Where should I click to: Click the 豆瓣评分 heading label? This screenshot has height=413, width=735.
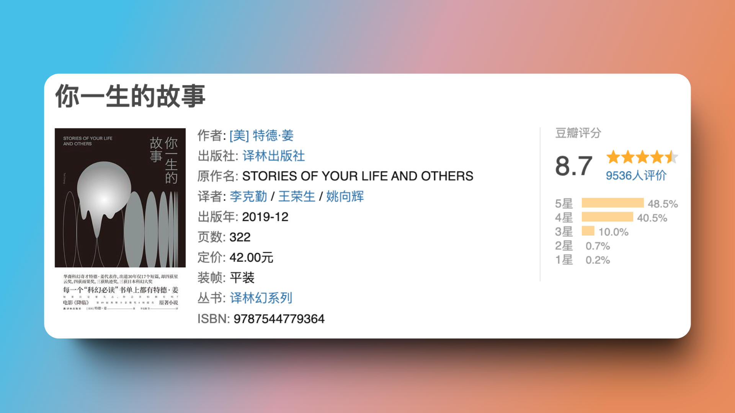tap(578, 133)
